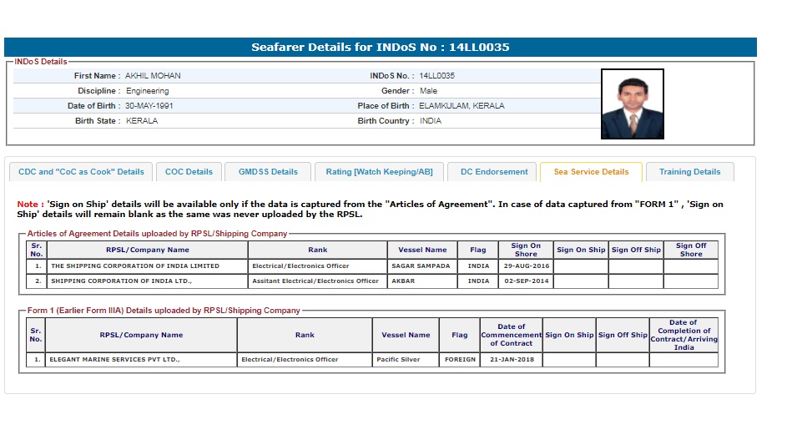The width and height of the screenshot is (797, 430).
Task: Click the INDoS No. value 14LL0035
Action: (436, 76)
